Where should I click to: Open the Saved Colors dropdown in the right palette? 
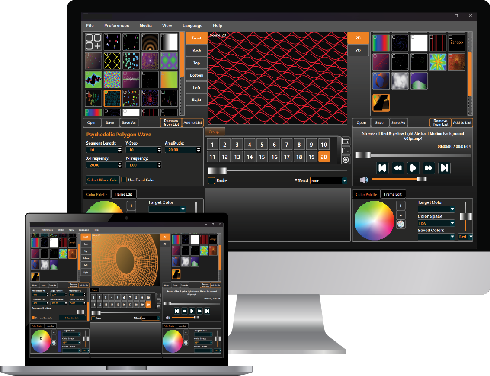[436, 237]
